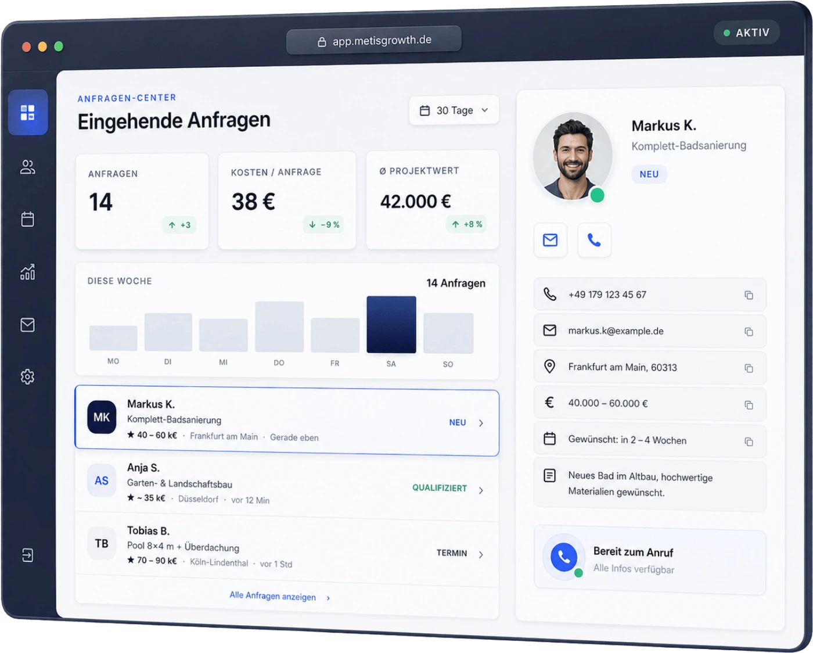
Task: Open the calendar icon in sidebar
Action: (27, 219)
